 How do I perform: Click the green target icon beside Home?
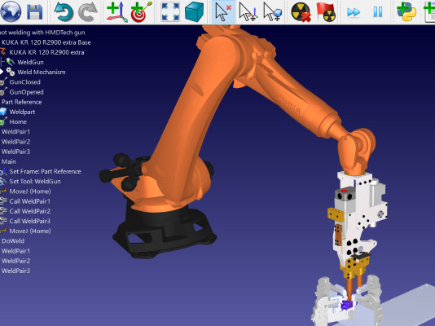3,121
